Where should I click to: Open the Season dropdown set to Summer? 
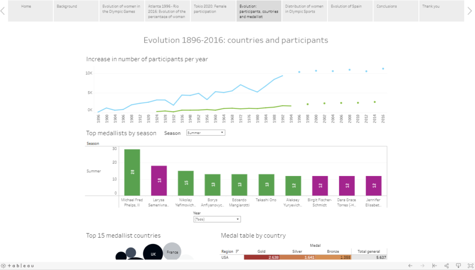click(205, 133)
